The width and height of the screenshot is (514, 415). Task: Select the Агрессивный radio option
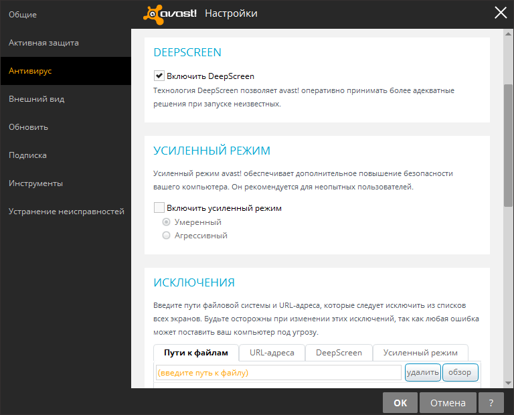coord(167,236)
